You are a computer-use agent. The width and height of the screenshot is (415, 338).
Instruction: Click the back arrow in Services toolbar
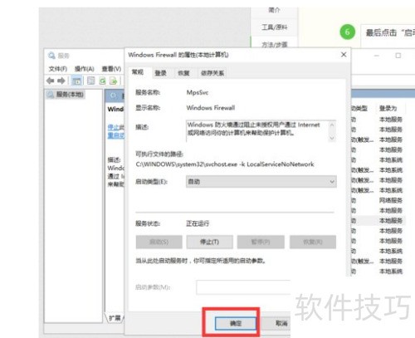tap(50, 81)
